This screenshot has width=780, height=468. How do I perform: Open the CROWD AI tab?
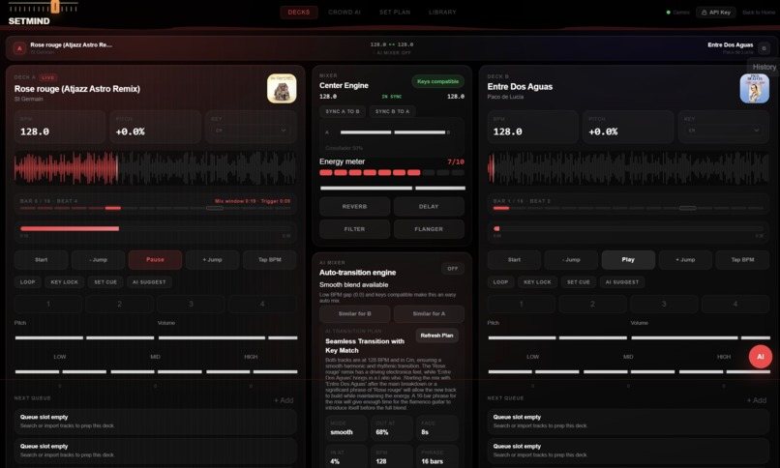[345, 12]
